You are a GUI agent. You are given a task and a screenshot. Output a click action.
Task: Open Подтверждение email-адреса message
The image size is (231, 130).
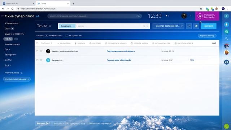click(121, 51)
